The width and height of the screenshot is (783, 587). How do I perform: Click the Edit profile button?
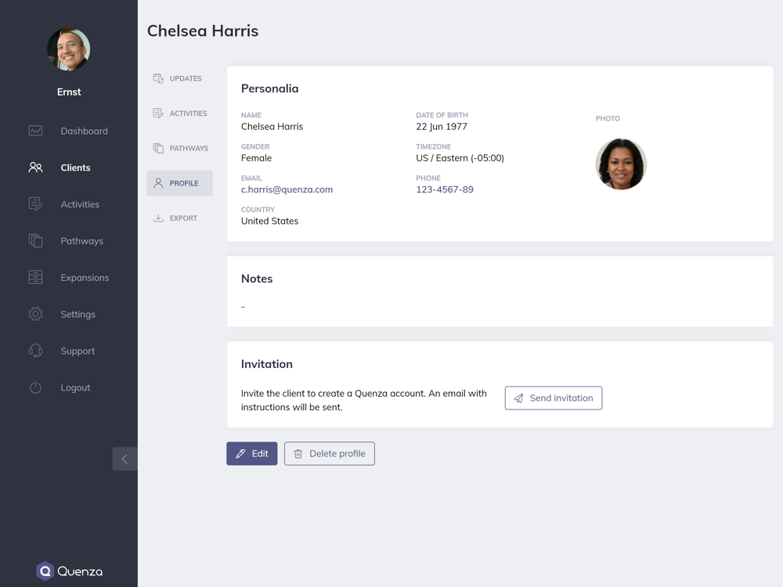click(251, 454)
